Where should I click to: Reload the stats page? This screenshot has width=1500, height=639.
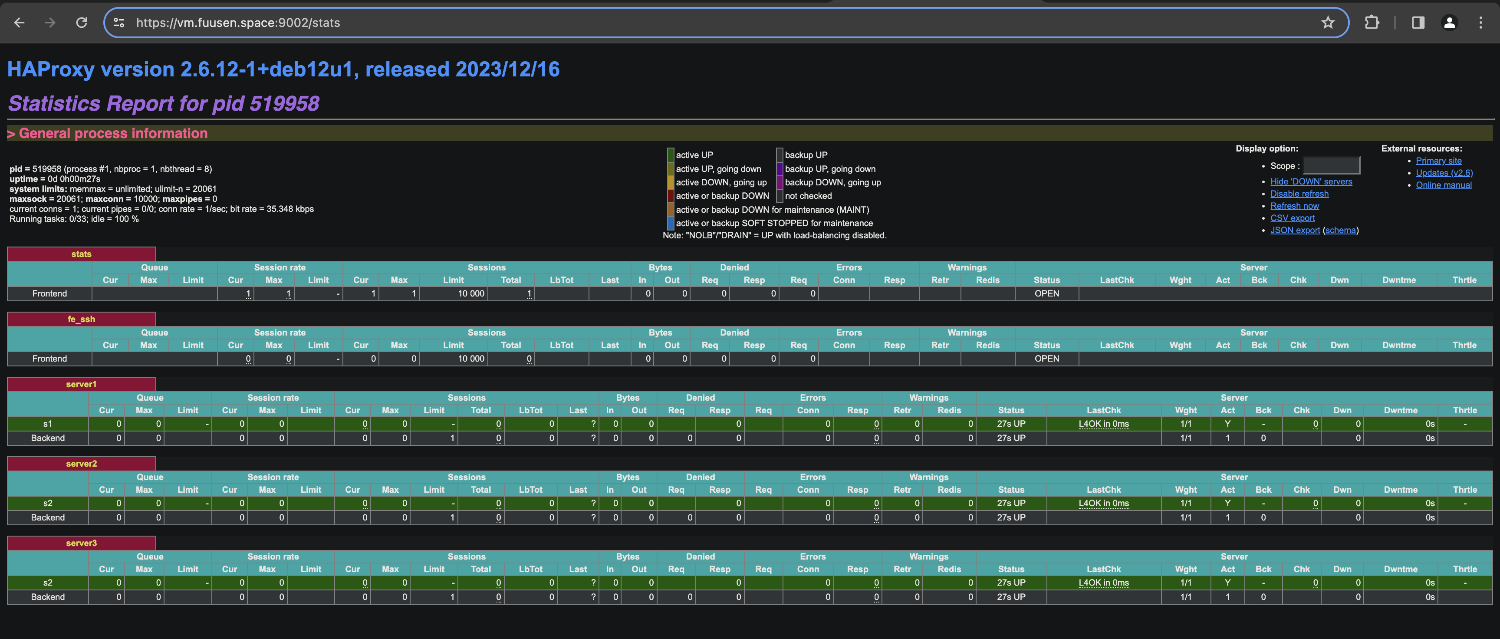[x=82, y=23]
